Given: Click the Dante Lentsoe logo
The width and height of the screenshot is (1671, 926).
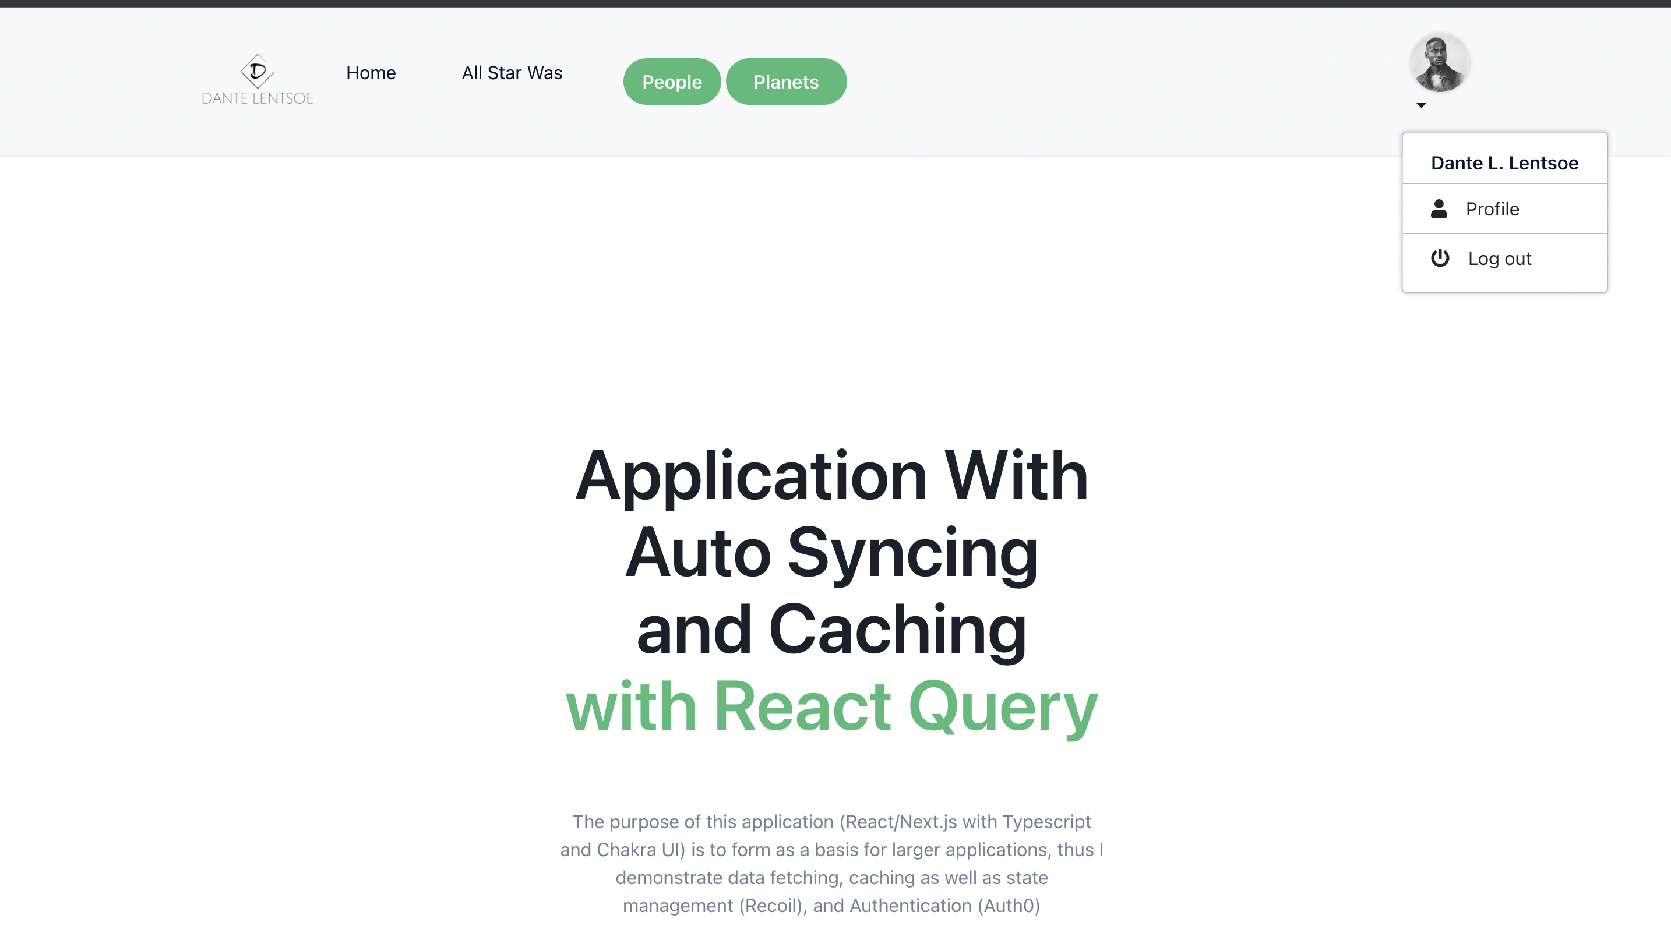Looking at the screenshot, I should [257, 79].
